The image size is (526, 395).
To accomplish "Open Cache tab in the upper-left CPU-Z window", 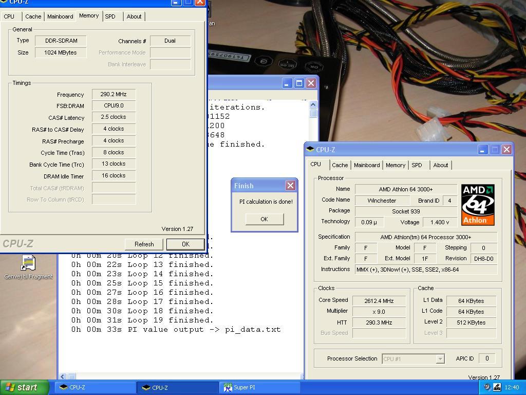I will pyautogui.click(x=33, y=16).
